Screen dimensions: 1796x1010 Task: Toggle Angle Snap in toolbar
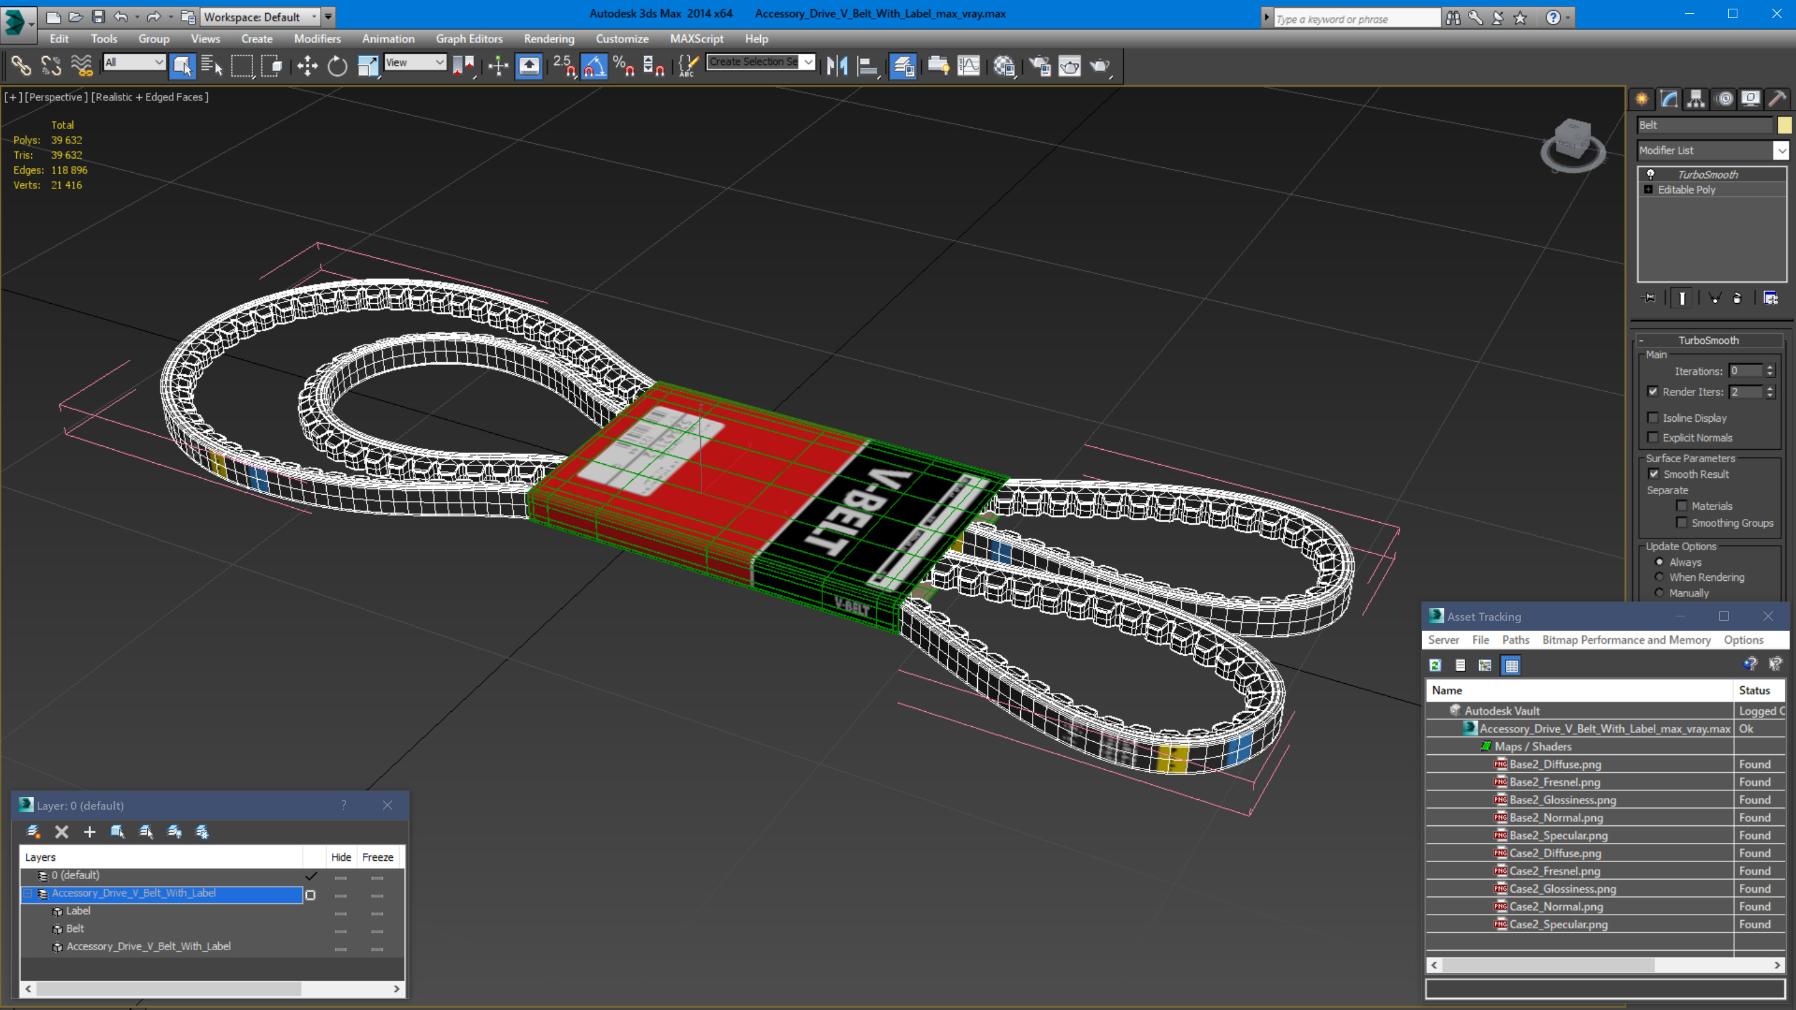(594, 66)
